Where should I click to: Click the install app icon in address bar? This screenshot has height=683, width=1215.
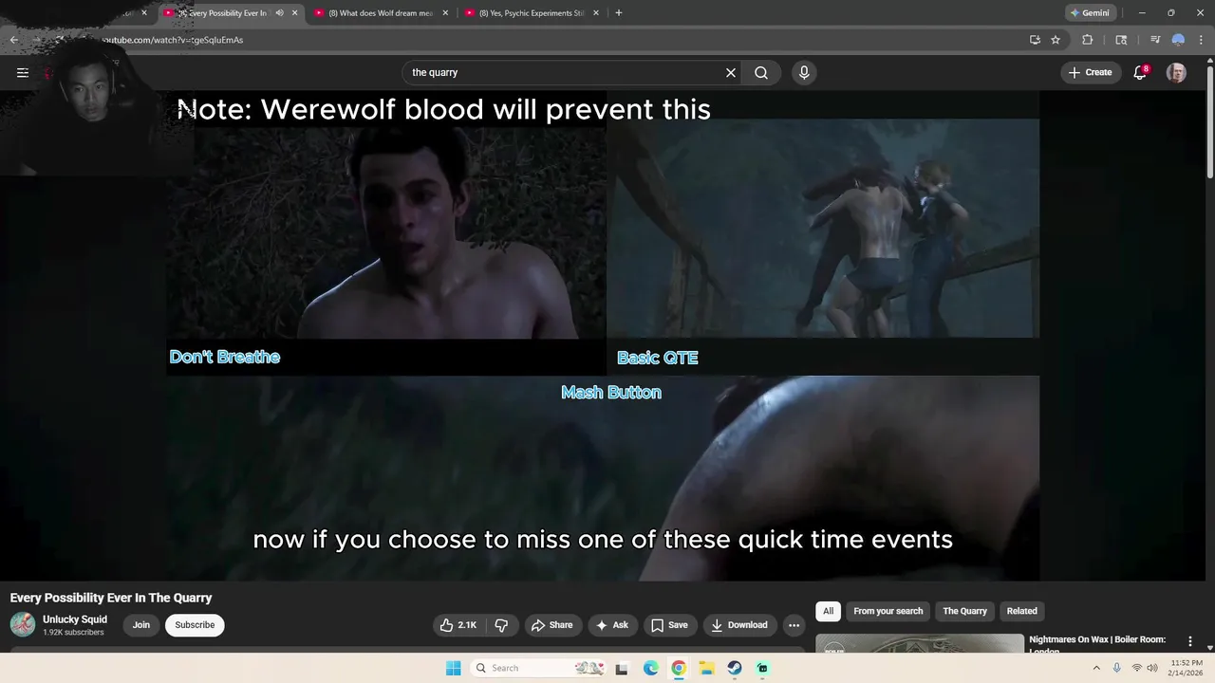click(x=1035, y=40)
